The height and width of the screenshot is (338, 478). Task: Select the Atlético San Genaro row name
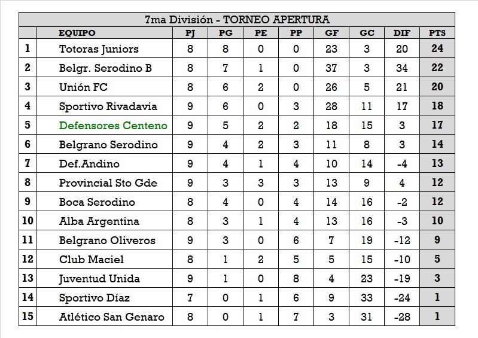[x=111, y=317]
